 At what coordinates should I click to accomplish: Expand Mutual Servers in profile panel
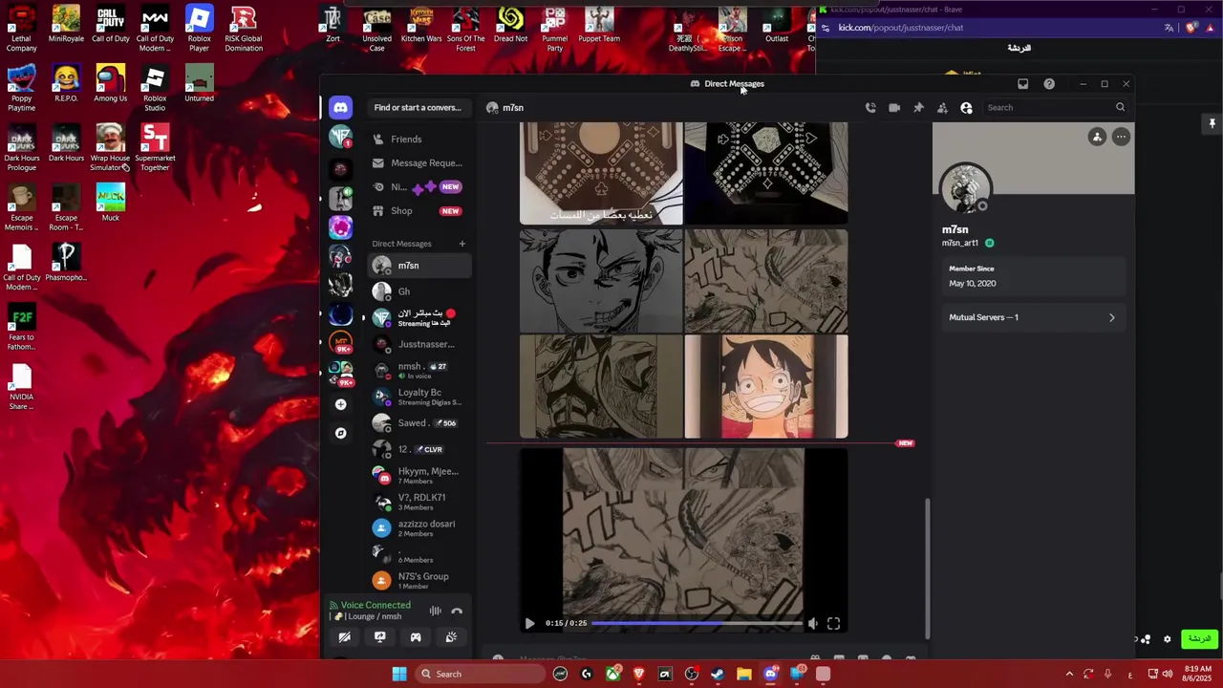[1032, 317]
